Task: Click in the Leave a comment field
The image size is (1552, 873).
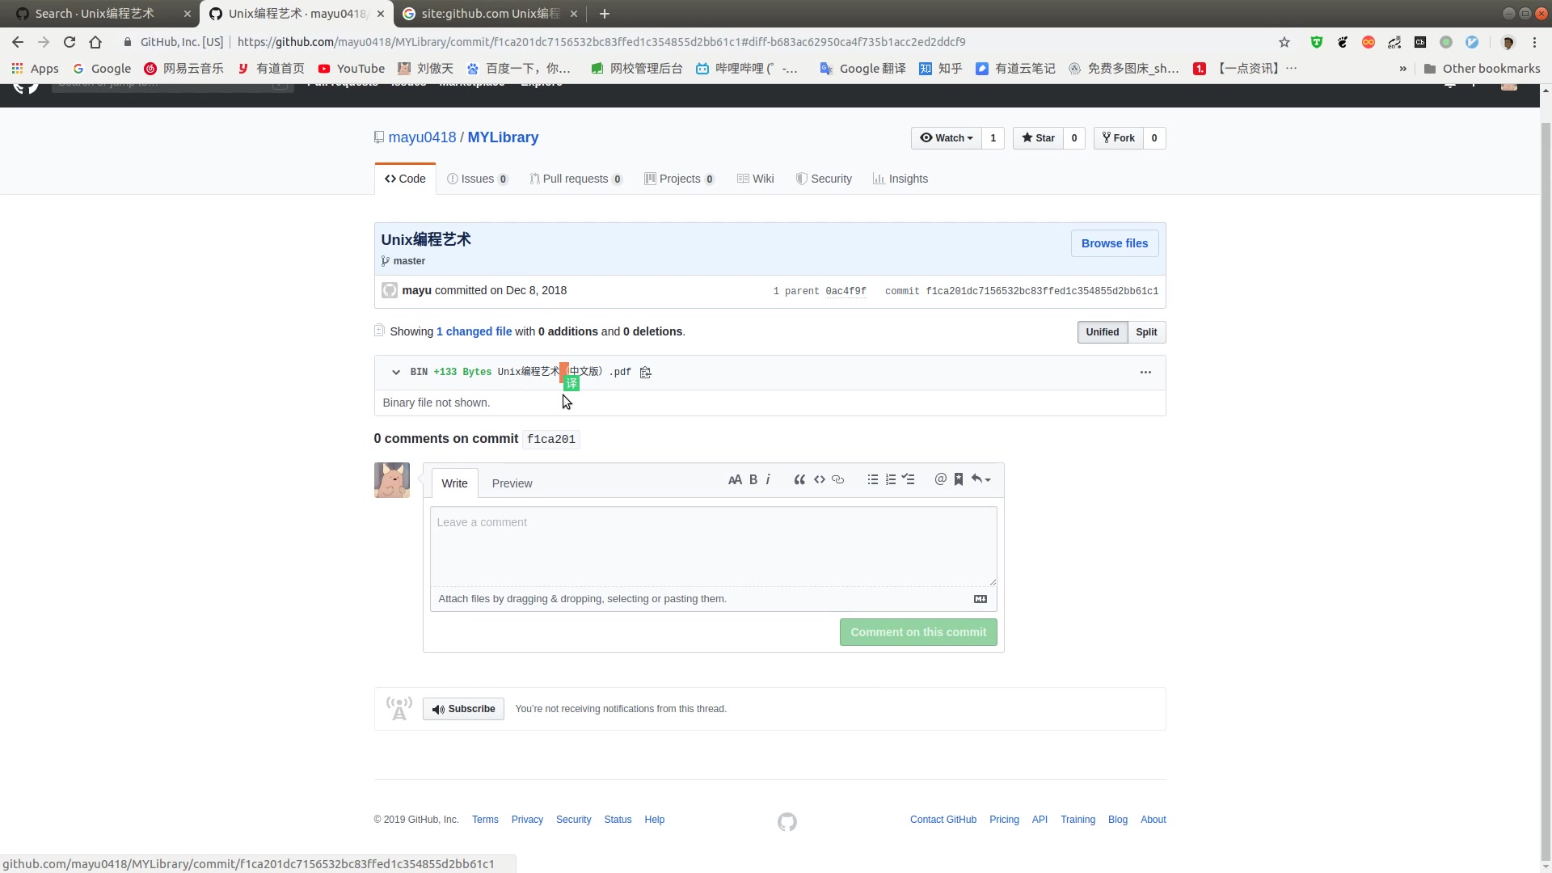Action: click(713, 544)
